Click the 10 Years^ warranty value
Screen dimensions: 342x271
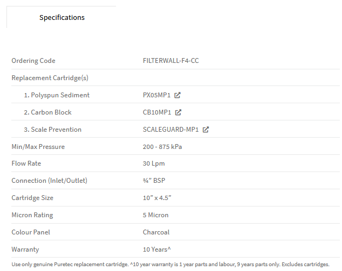pos(157,249)
